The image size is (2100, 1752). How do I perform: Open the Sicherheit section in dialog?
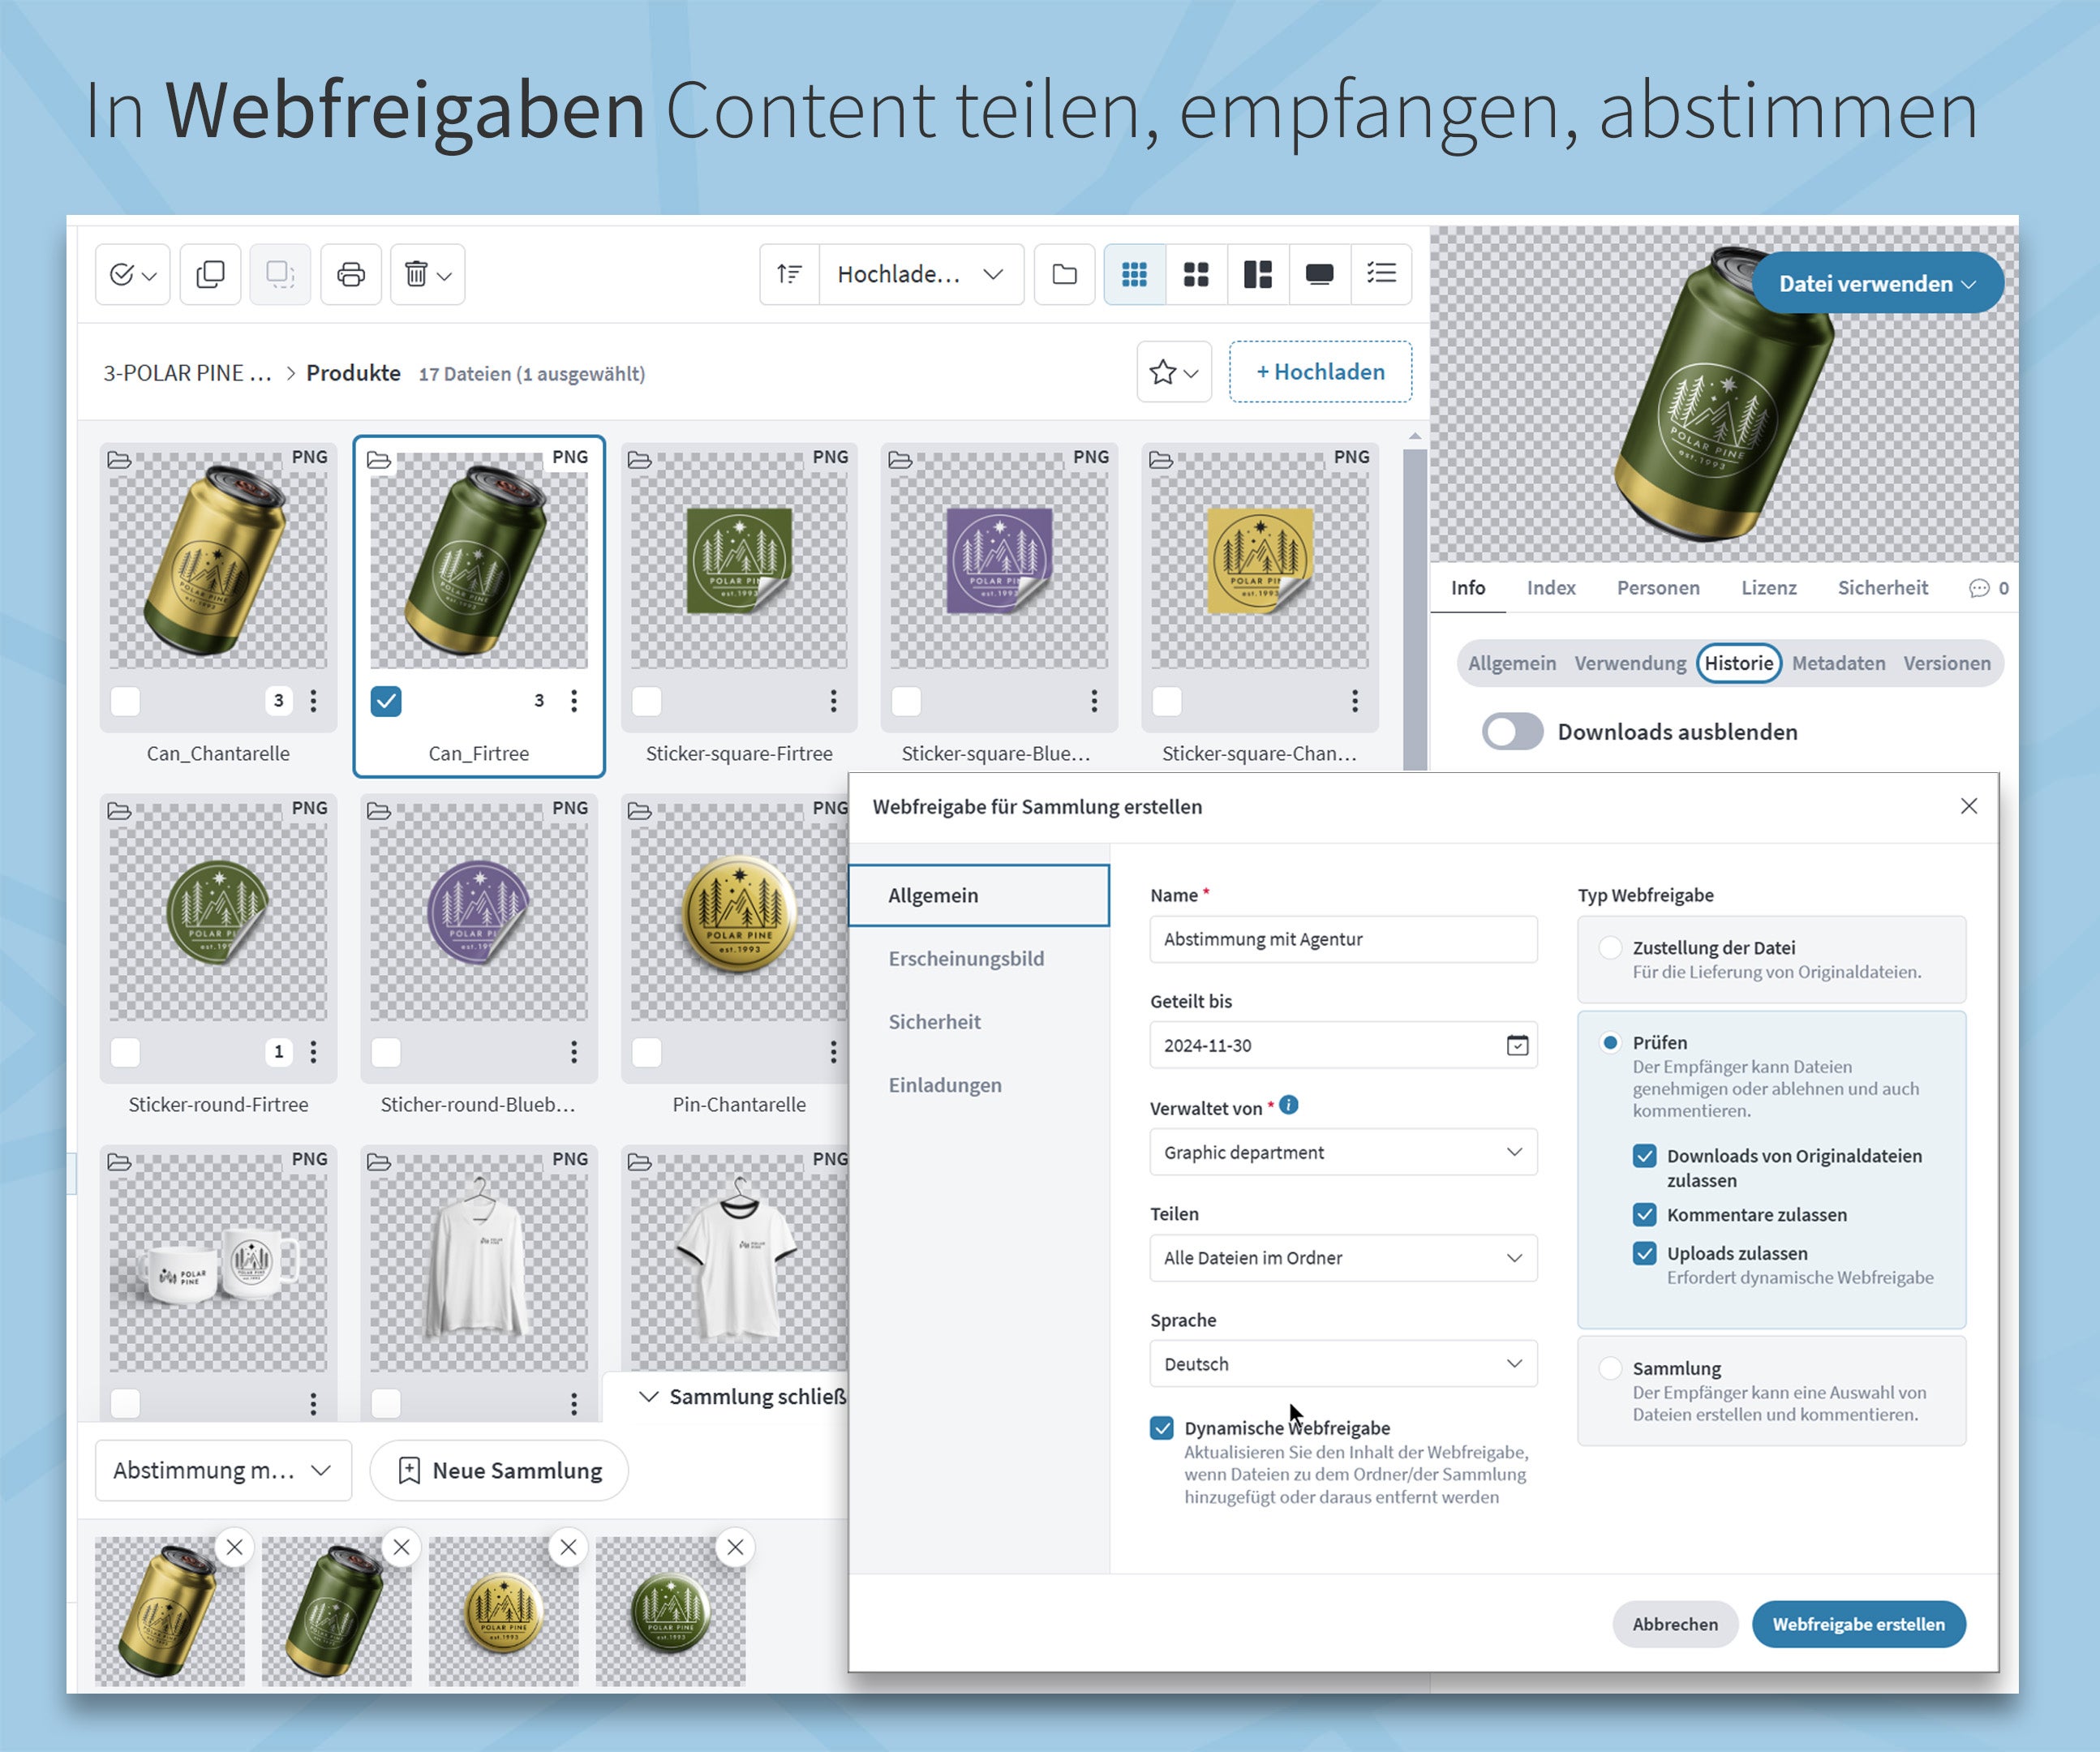(934, 1022)
